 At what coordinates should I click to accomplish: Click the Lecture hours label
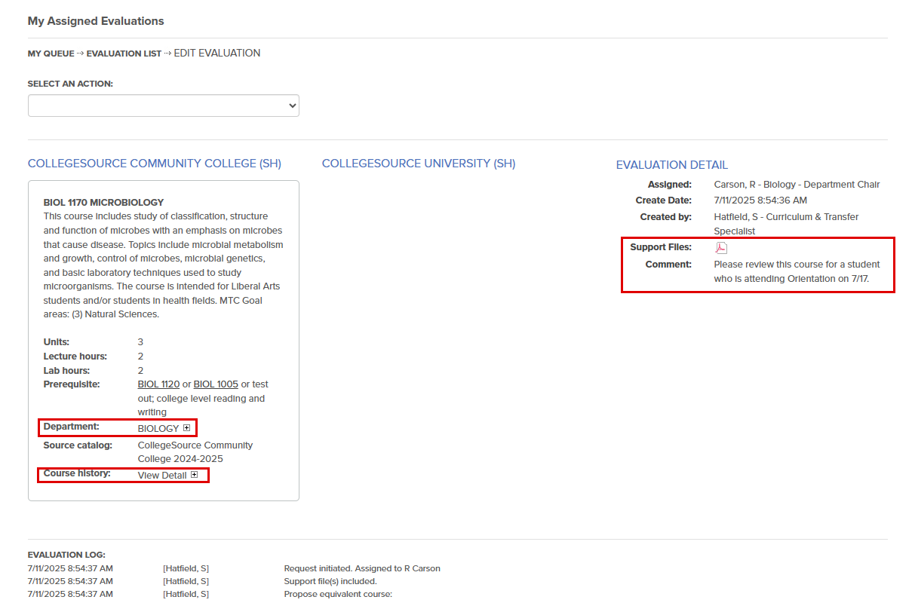[x=75, y=357]
